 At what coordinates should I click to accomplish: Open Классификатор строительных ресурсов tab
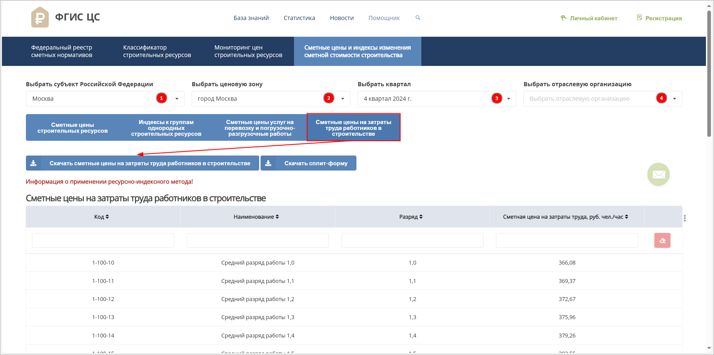[x=157, y=51]
